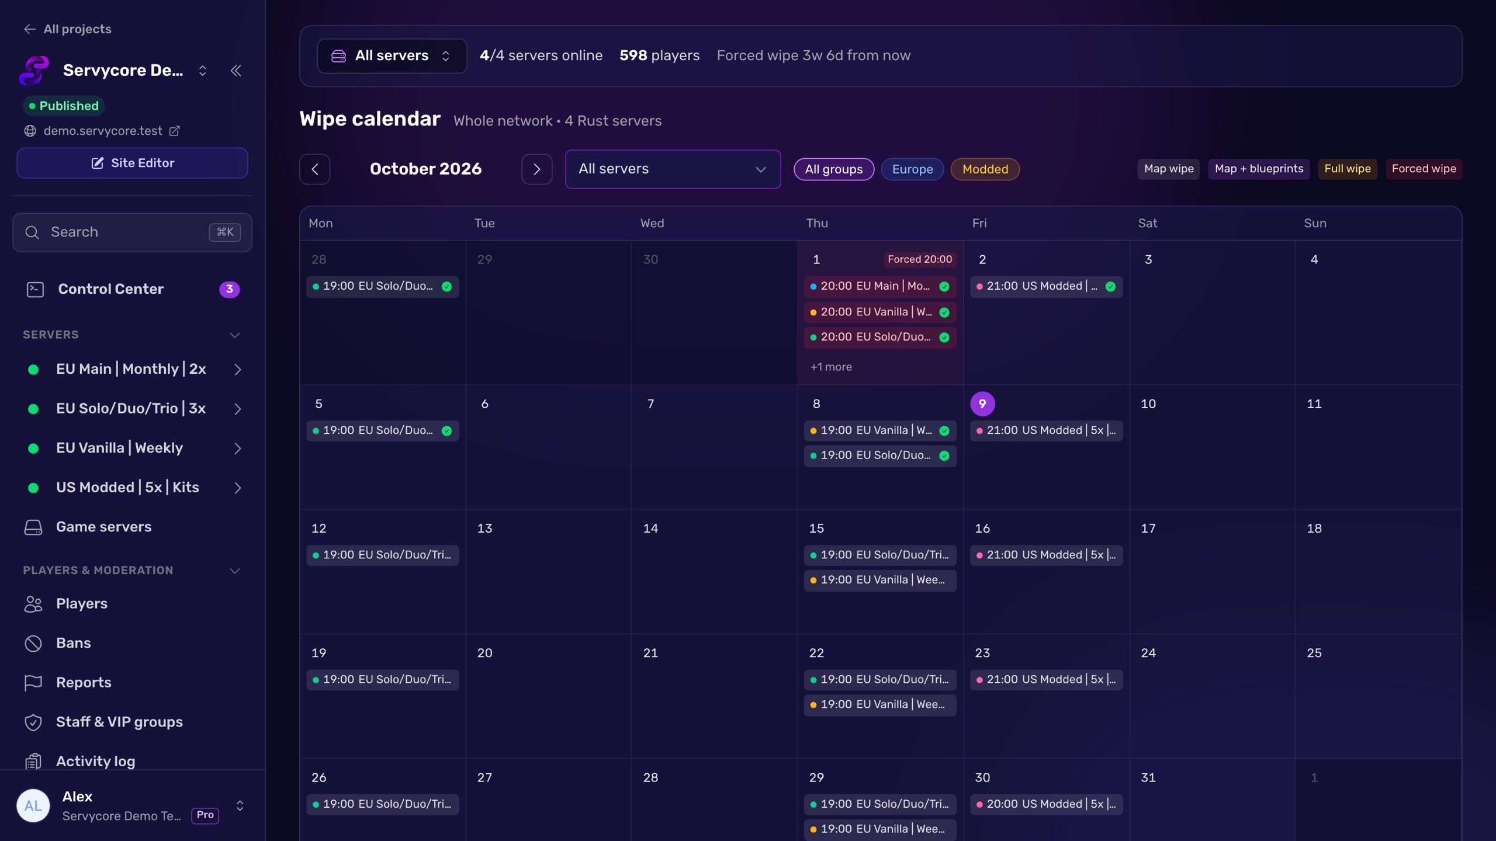Click the Activity log clipboard icon
This screenshot has width=1496, height=841.
(33, 761)
